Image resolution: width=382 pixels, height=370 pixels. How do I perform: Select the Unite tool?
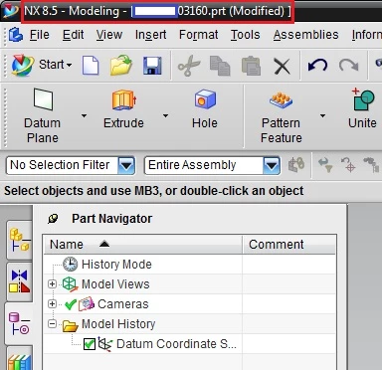pyautogui.click(x=362, y=108)
